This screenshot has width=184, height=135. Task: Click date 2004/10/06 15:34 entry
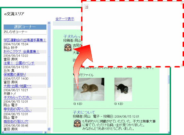click(16, 44)
